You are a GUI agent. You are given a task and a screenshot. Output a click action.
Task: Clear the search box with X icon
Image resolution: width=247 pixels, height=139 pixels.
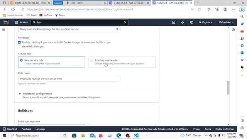click(x=125, y=22)
